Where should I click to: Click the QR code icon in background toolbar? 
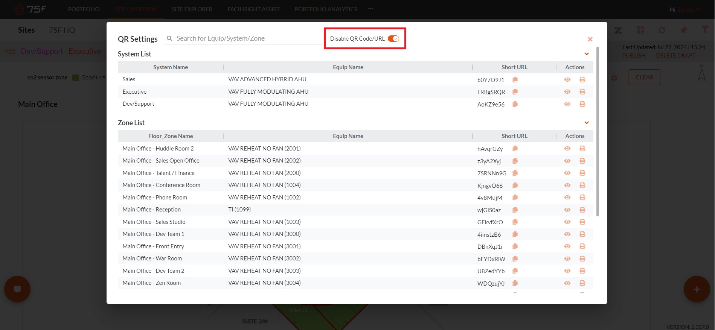[x=640, y=30]
